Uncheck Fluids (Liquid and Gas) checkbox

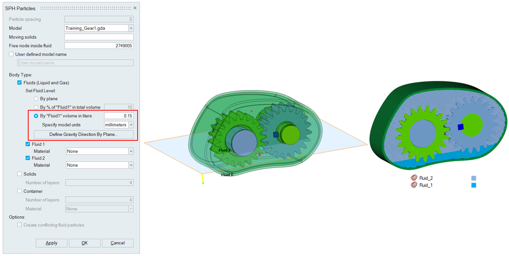[x=20, y=83]
